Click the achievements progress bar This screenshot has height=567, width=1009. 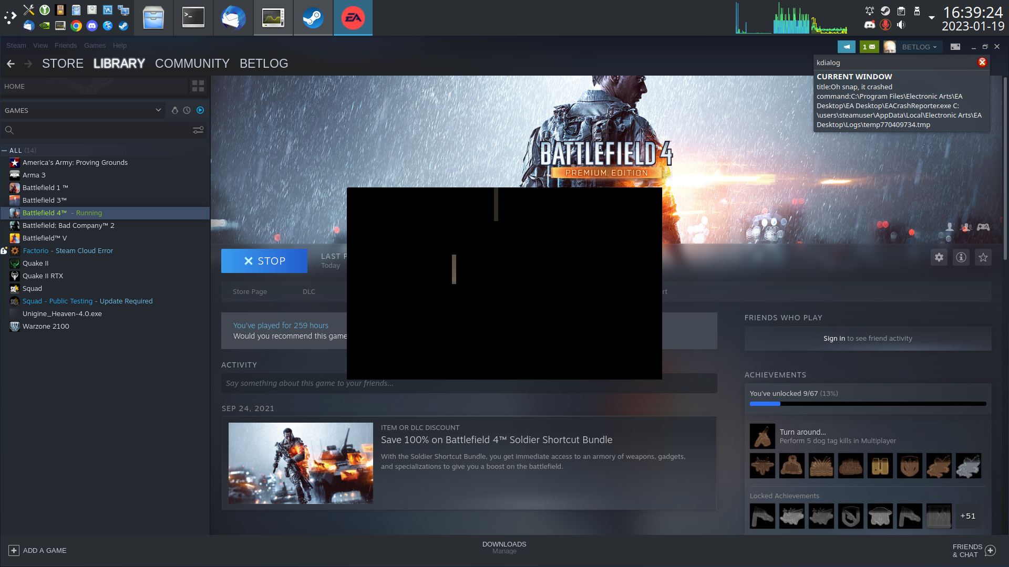pyautogui.click(x=868, y=404)
